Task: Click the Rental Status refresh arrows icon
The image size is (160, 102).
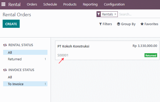Action: pos(5,45)
